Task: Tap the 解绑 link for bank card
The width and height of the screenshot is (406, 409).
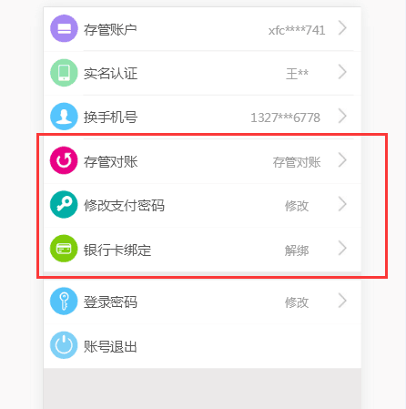Action: coord(297,251)
